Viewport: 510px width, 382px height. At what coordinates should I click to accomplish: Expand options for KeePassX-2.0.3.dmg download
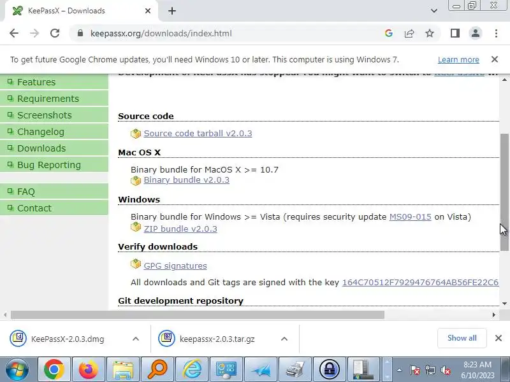[x=136, y=339]
